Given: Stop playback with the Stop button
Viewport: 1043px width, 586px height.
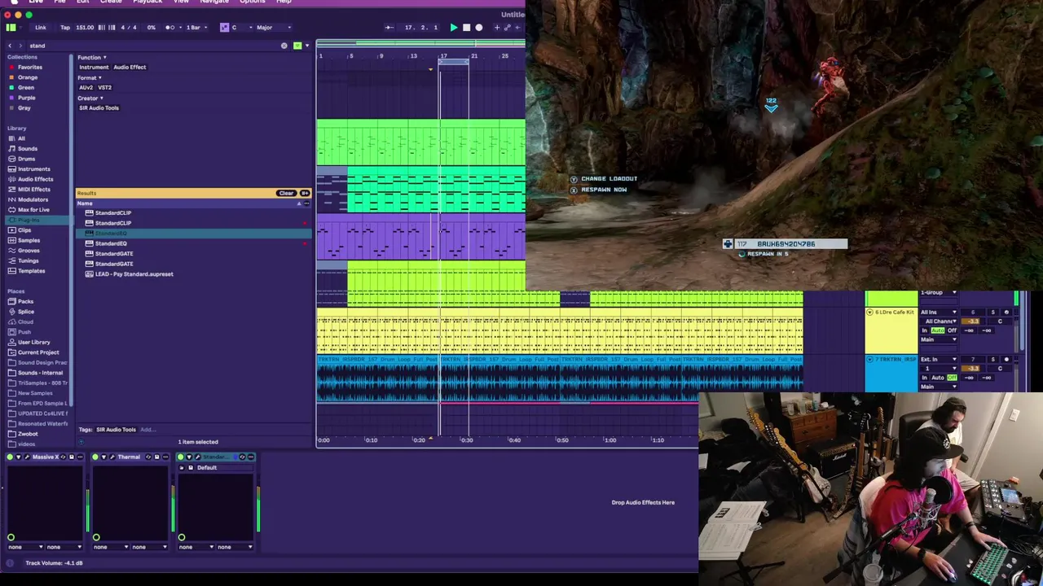Looking at the screenshot, I should pyautogui.click(x=466, y=28).
